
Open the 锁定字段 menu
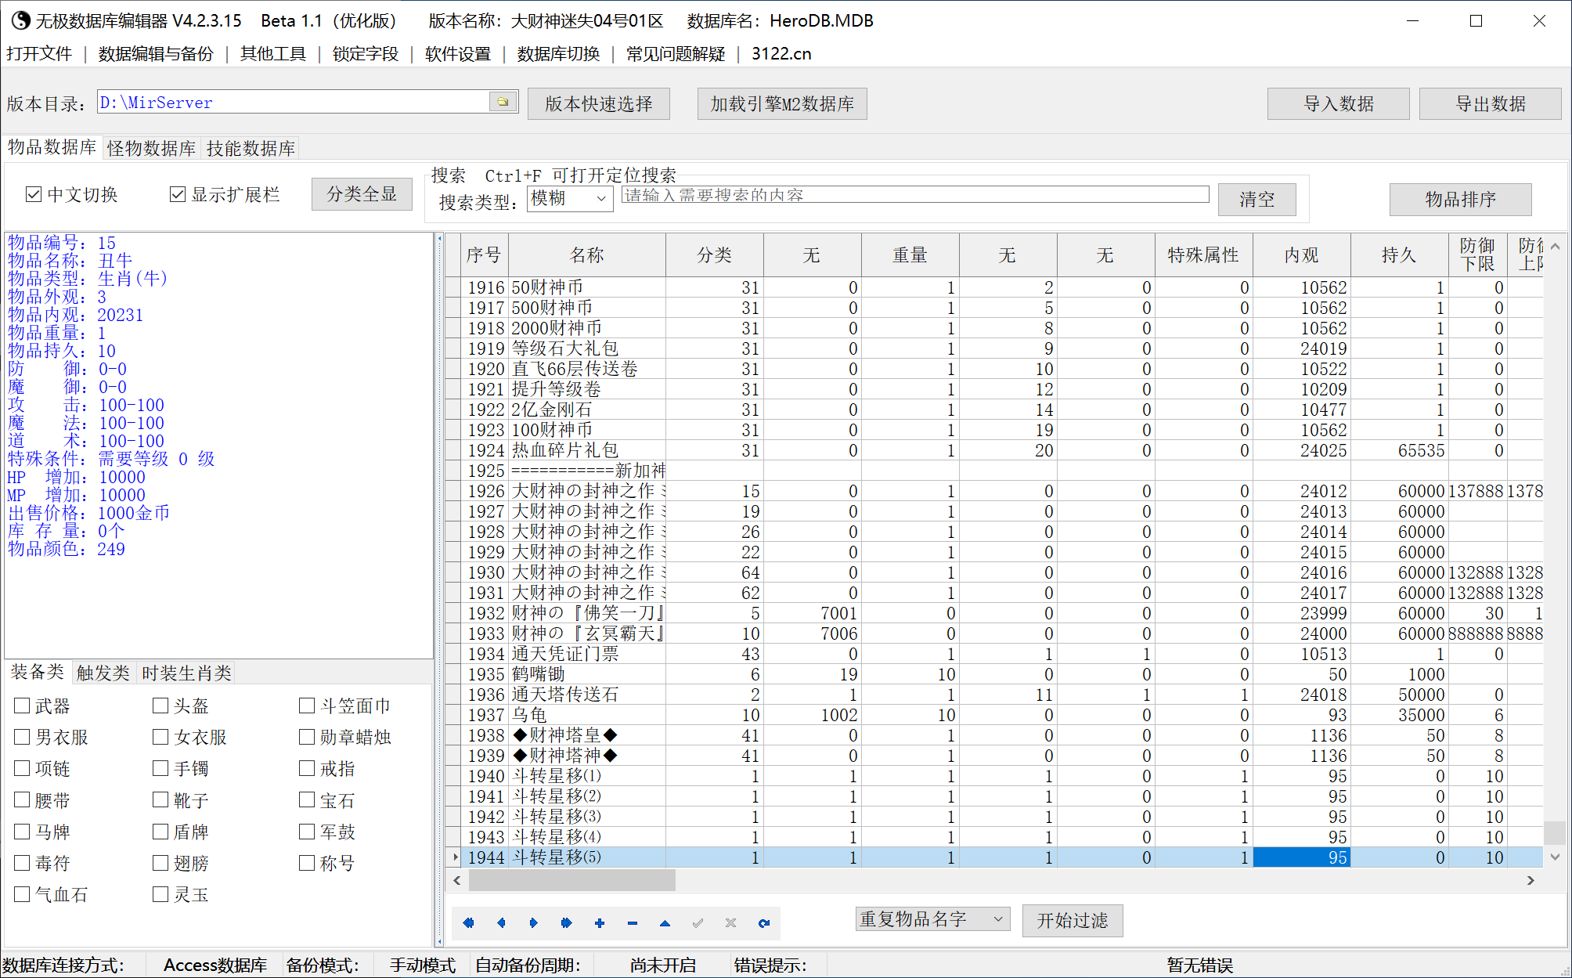click(366, 54)
